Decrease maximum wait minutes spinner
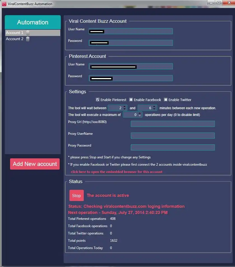The width and height of the screenshot is (235, 267). point(154,109)
